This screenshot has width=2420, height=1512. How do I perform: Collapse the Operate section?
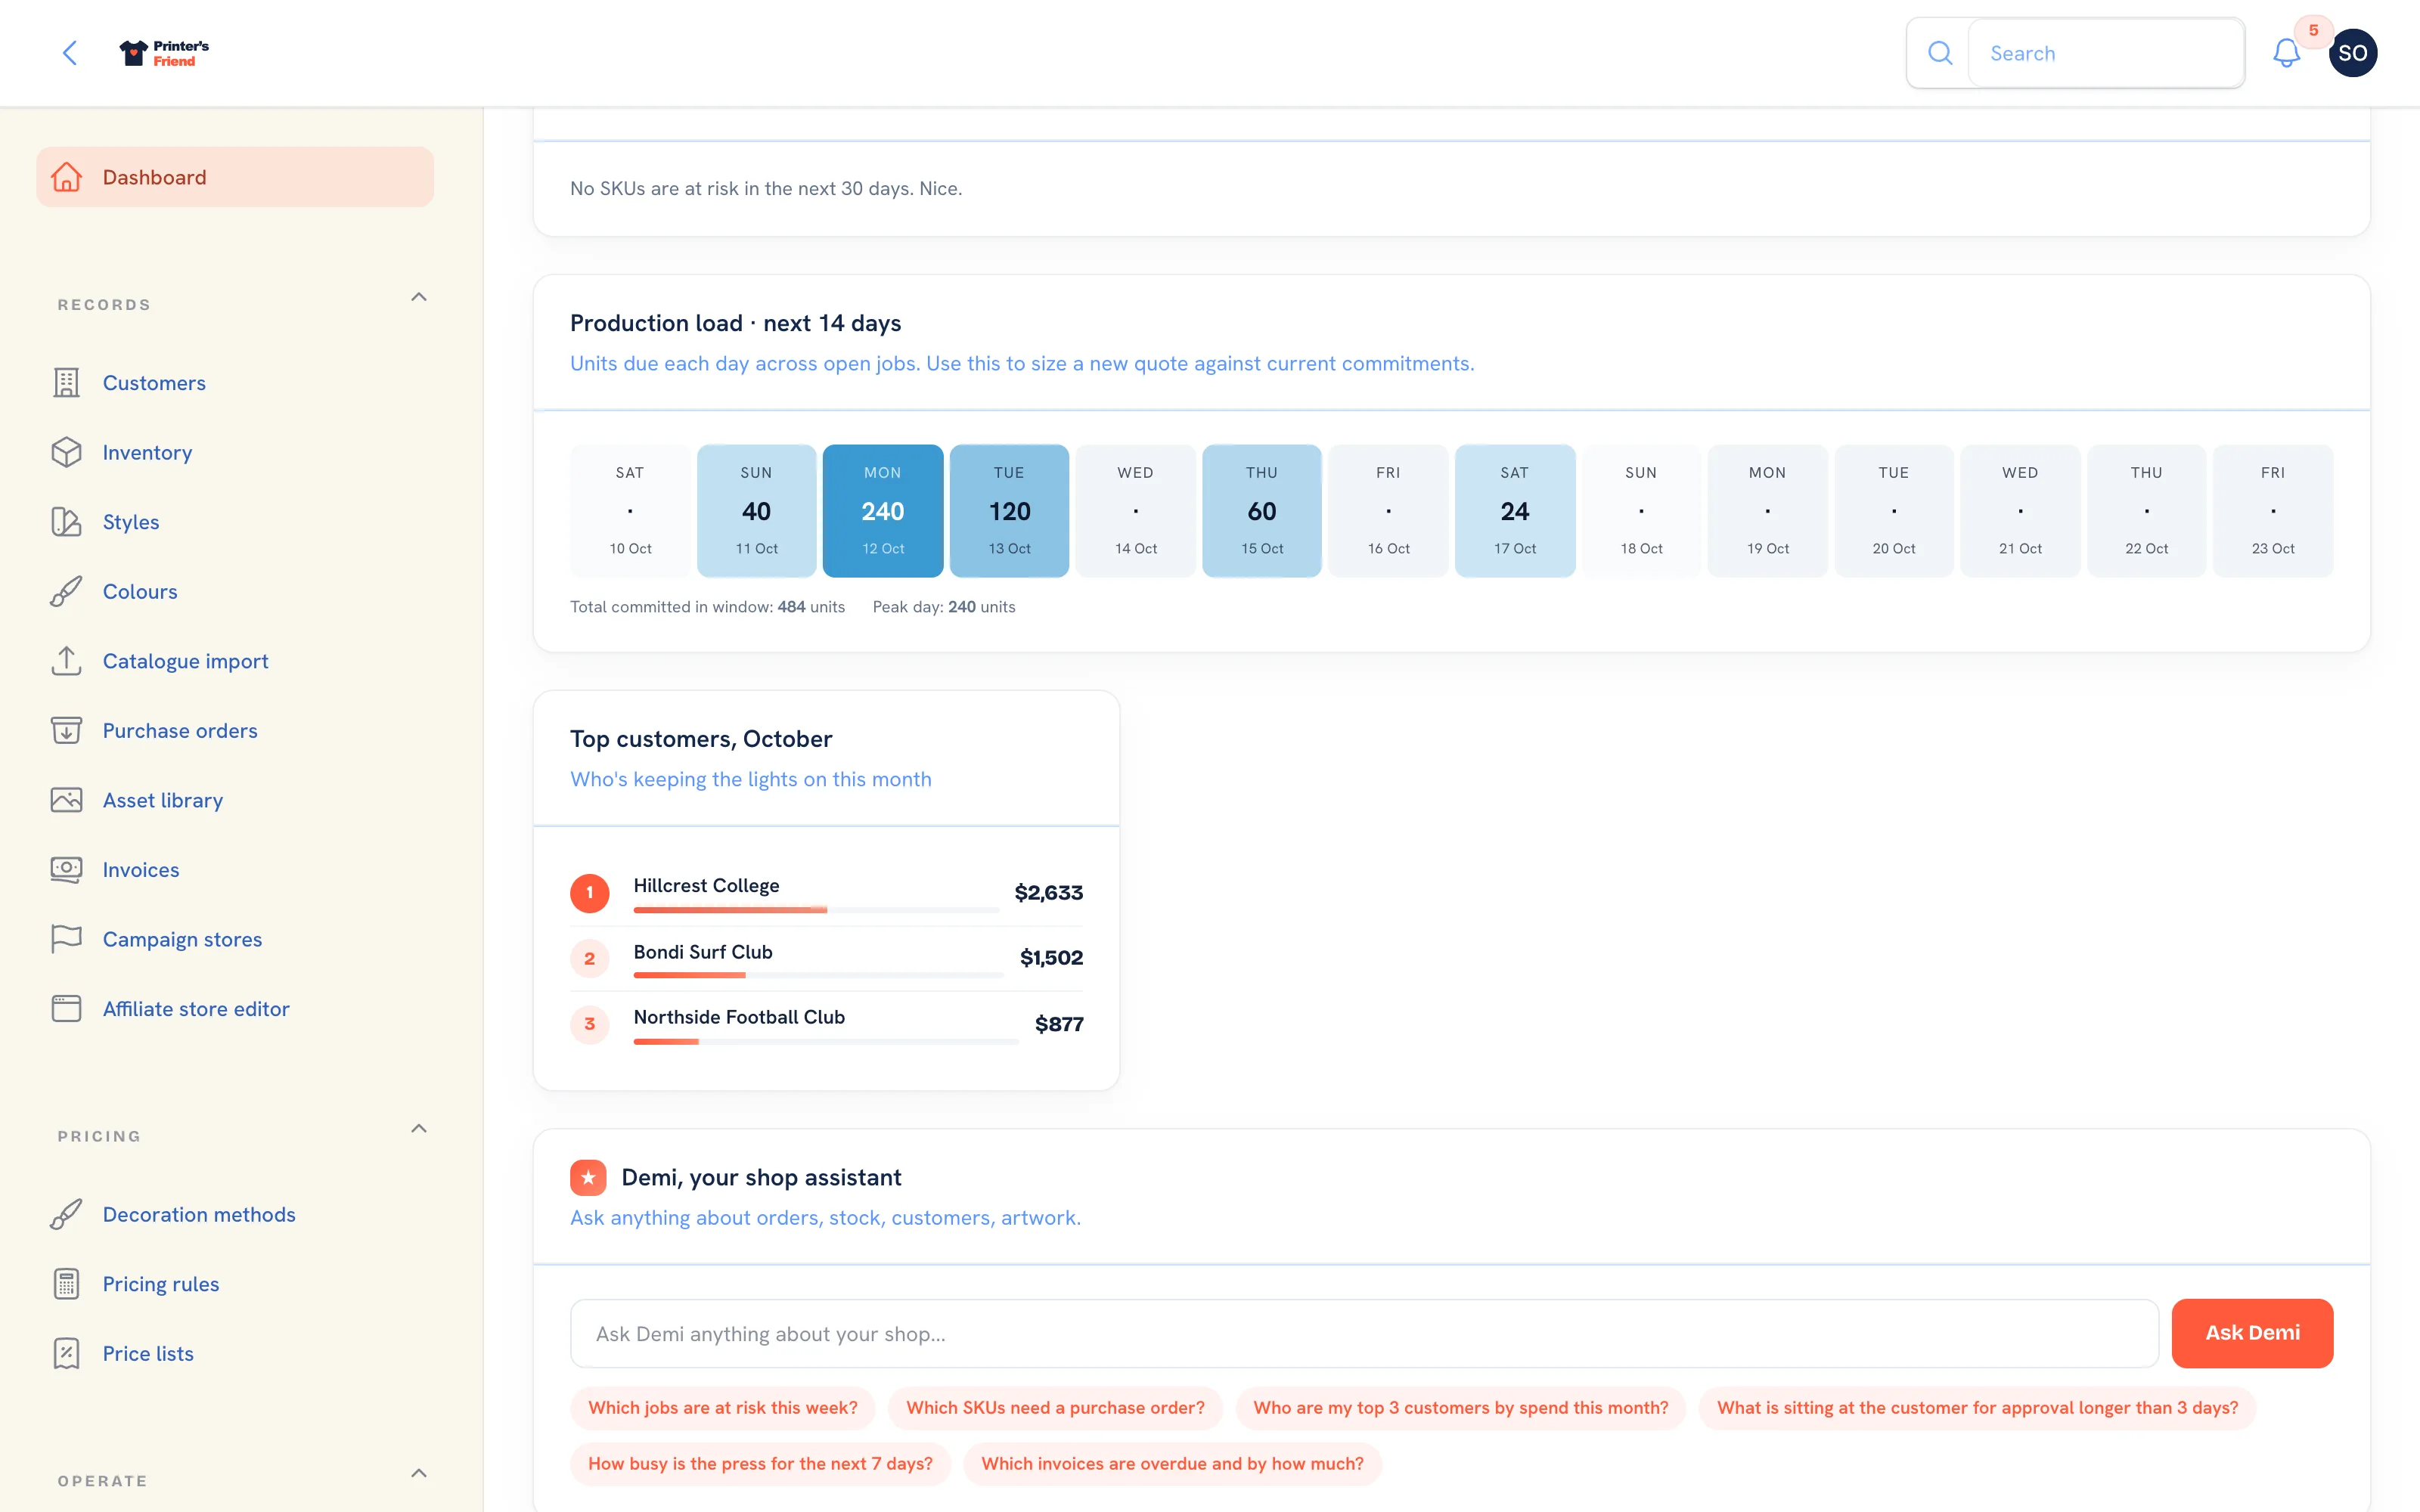click(419, 1473)
